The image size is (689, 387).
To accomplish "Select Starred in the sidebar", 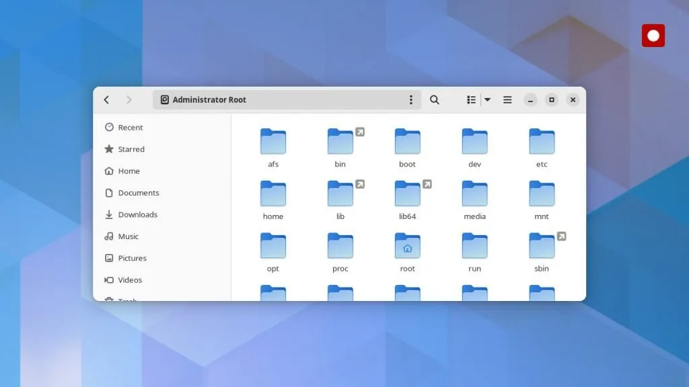I will pos(133,149).
